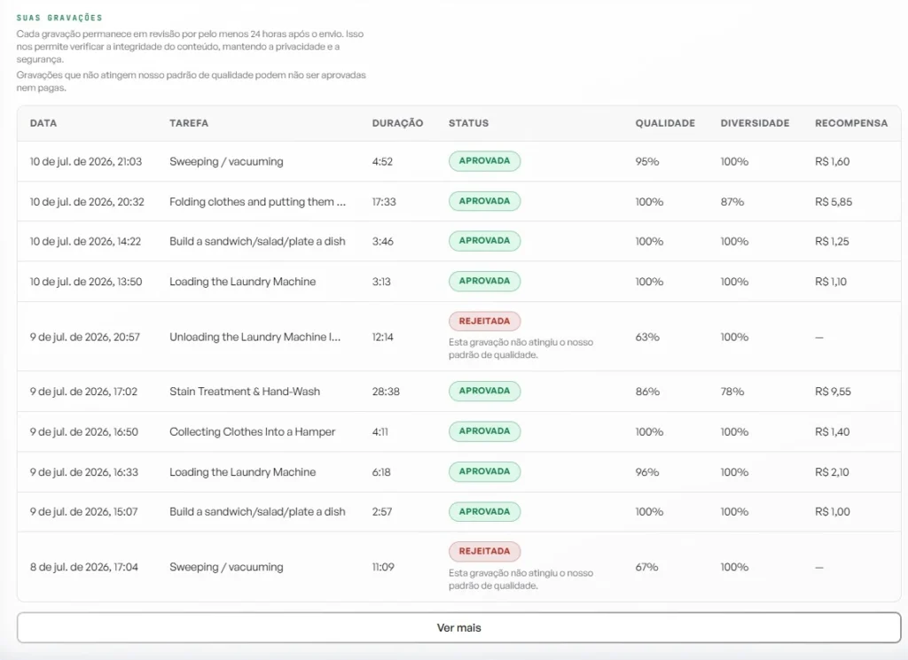Select Collecting Clothes Into a Hamper row

(458, 431)
